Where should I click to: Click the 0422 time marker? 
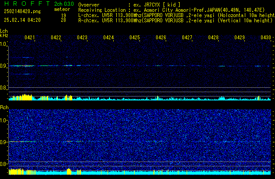pos(56,38)
